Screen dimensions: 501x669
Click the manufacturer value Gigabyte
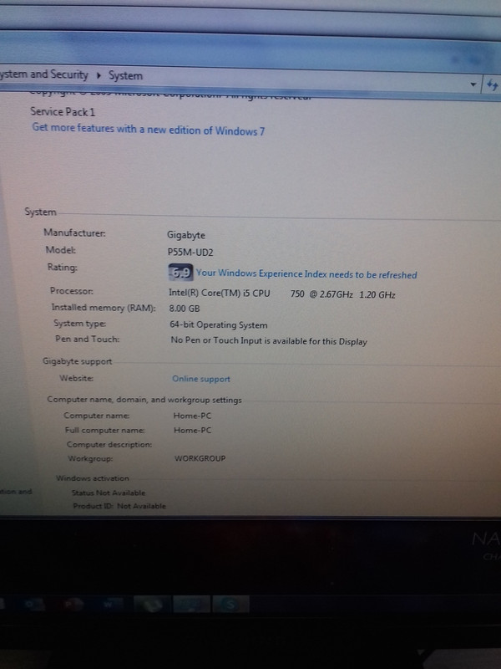point(186,235)
